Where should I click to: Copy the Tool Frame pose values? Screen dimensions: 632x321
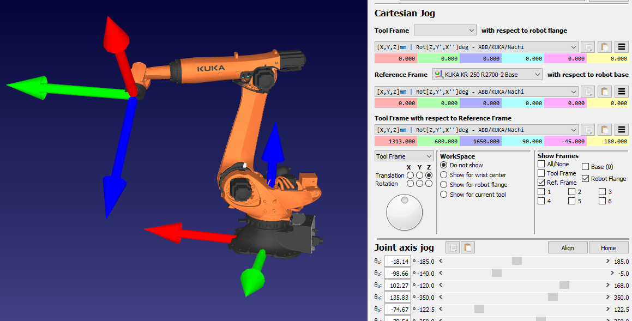[587, 47]
